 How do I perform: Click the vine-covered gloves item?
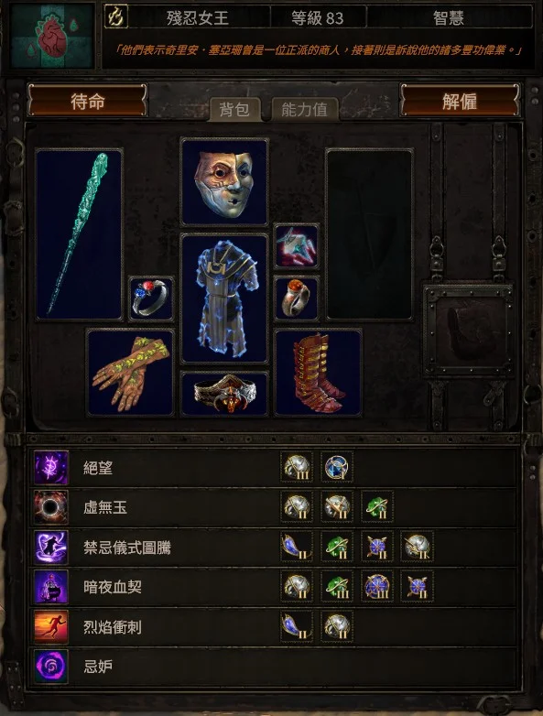(131, 372)
